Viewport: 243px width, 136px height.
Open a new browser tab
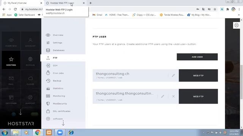[90, 3]
